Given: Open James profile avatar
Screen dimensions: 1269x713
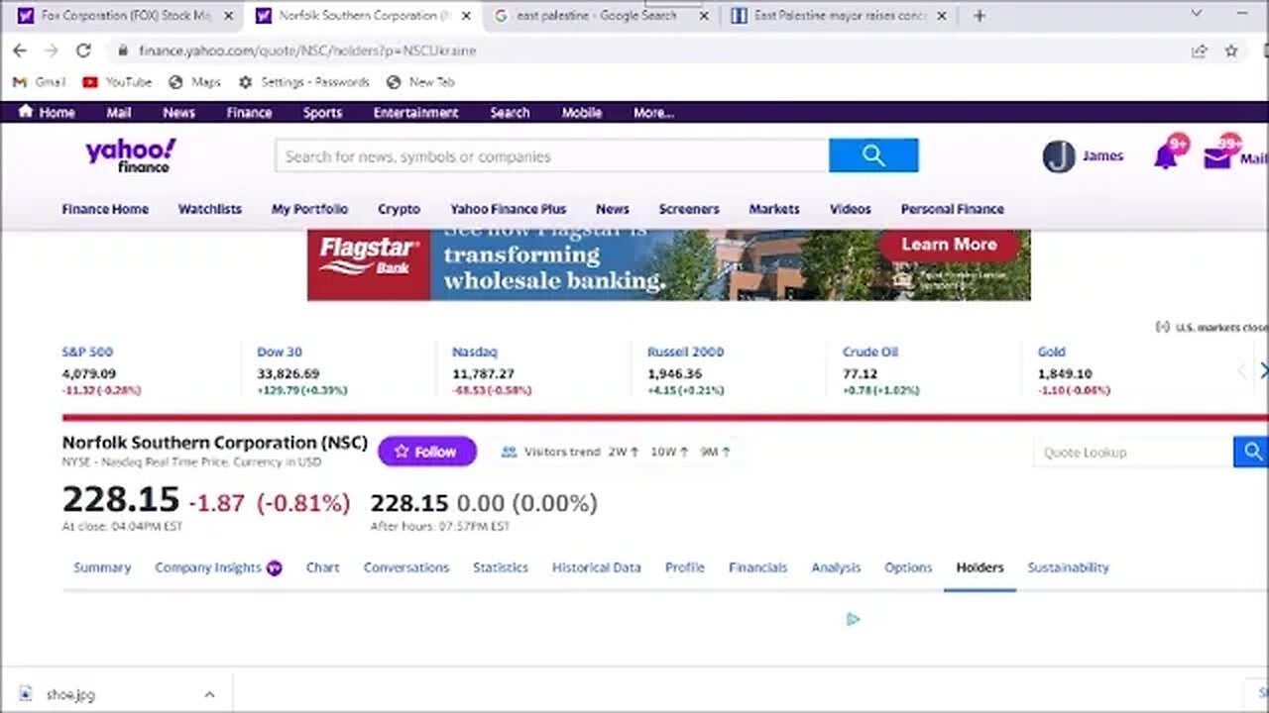Looking at the screenshot, I should point(1059,156).
